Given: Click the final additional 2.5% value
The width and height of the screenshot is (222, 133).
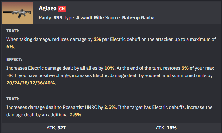Looking at the screenshot, I should [76, 114].
